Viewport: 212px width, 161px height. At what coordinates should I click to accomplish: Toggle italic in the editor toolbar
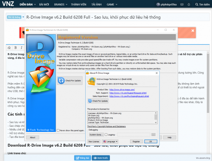pos(22,48)
